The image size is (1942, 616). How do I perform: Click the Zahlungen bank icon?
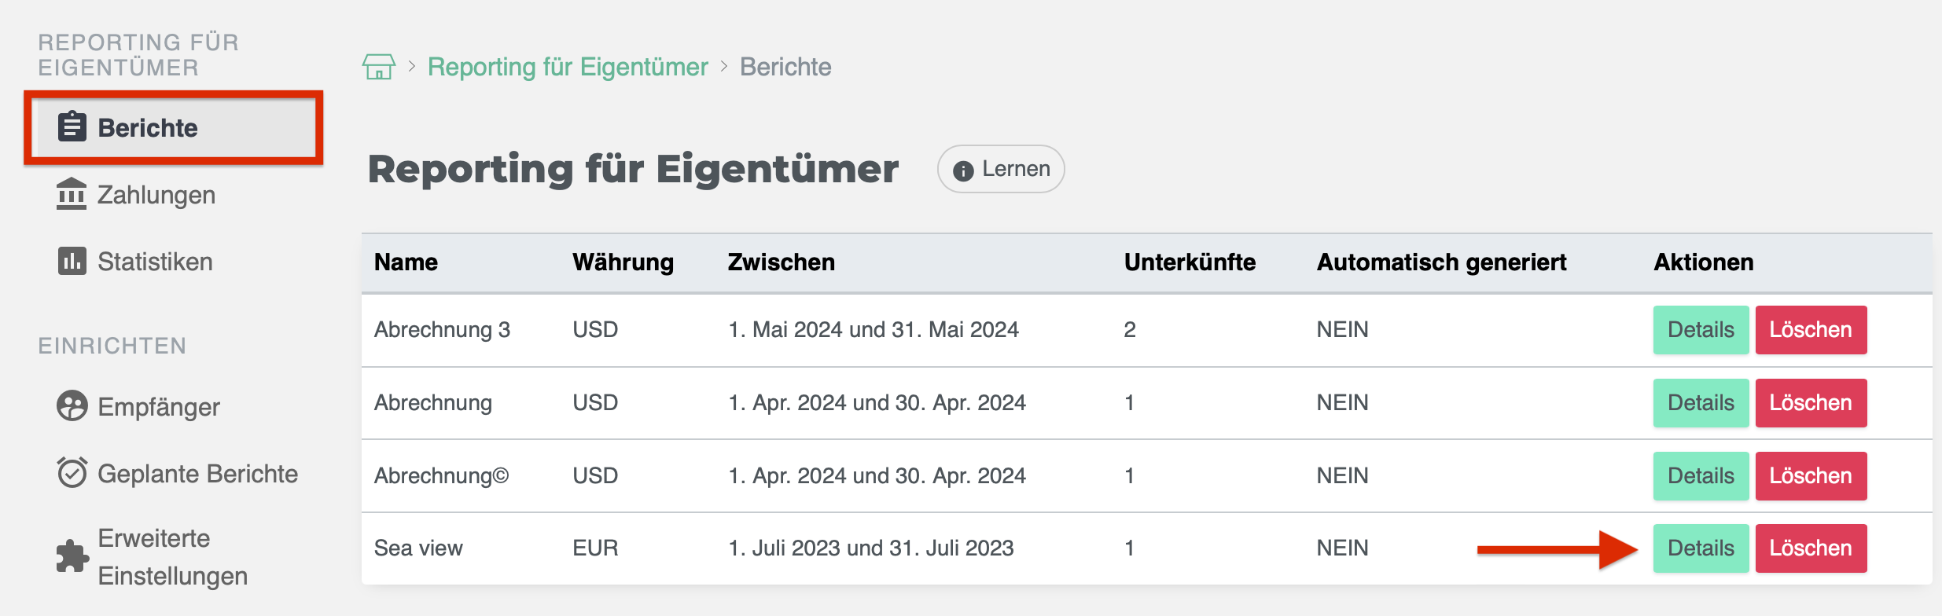click(x=72, y=194)
